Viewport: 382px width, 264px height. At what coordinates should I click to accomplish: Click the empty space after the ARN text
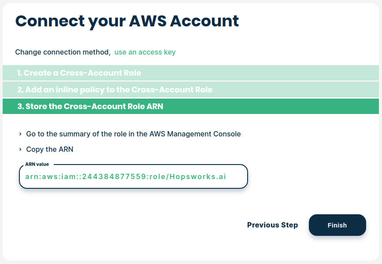pos(237,177)
